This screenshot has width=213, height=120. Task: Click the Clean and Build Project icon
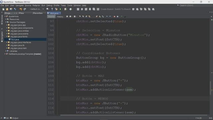56,9
